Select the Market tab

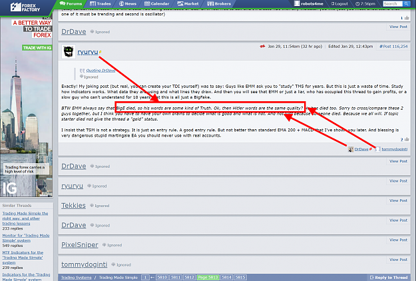(188, 4)
